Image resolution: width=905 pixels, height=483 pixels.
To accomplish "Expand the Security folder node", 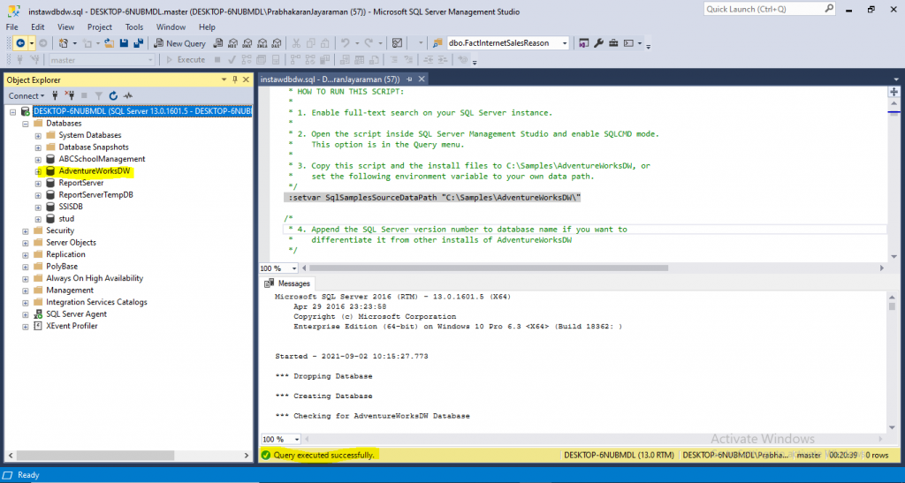I will 26,230.
